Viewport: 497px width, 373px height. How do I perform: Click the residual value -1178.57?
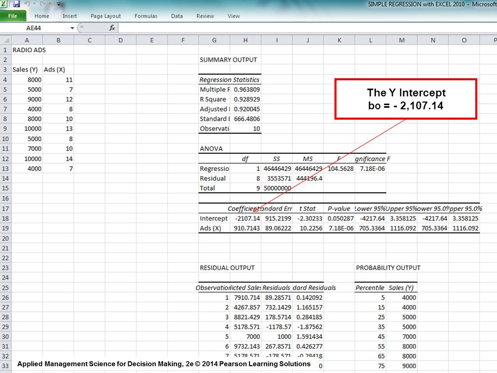[276, 327]
